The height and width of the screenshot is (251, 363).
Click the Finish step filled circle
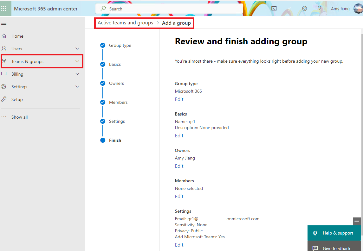(103, 140)
